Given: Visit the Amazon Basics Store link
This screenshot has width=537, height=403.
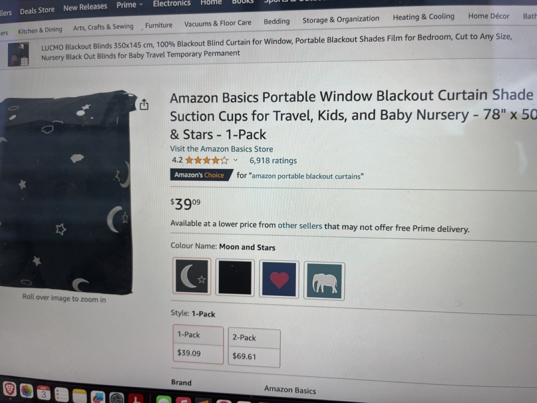Looking at the screenshot, I should [222, 149].
